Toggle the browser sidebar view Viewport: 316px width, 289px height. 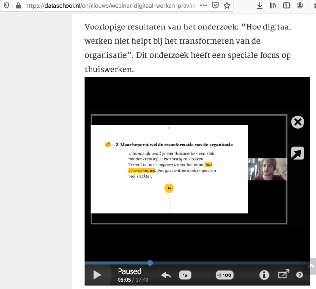click(x=286, y=6)
